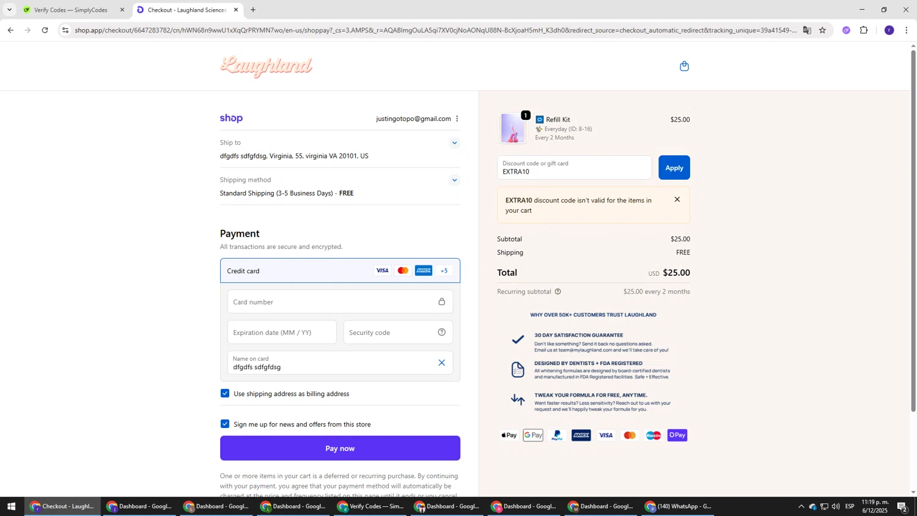Focus the Card number field
Viewport: 917px width, 516px height.
[340, 302]
